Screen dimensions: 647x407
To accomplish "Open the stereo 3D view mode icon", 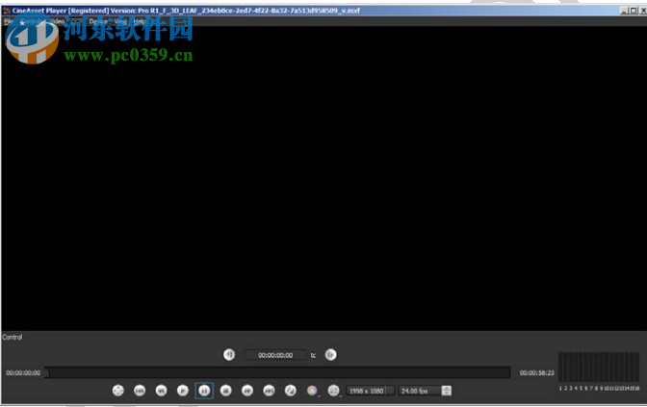I will tap(334, 391).
